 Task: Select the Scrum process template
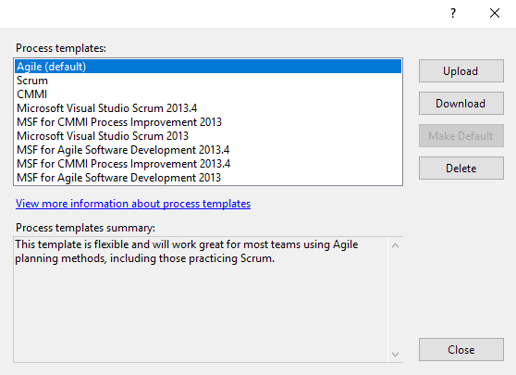pos(208,81)
